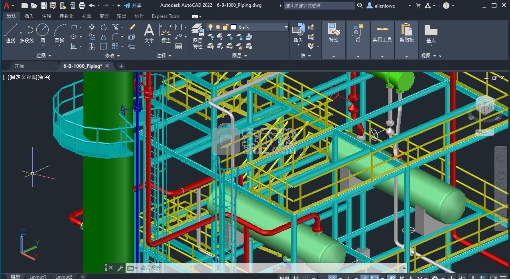Switch to the 管理 ribbon tab

104,16
